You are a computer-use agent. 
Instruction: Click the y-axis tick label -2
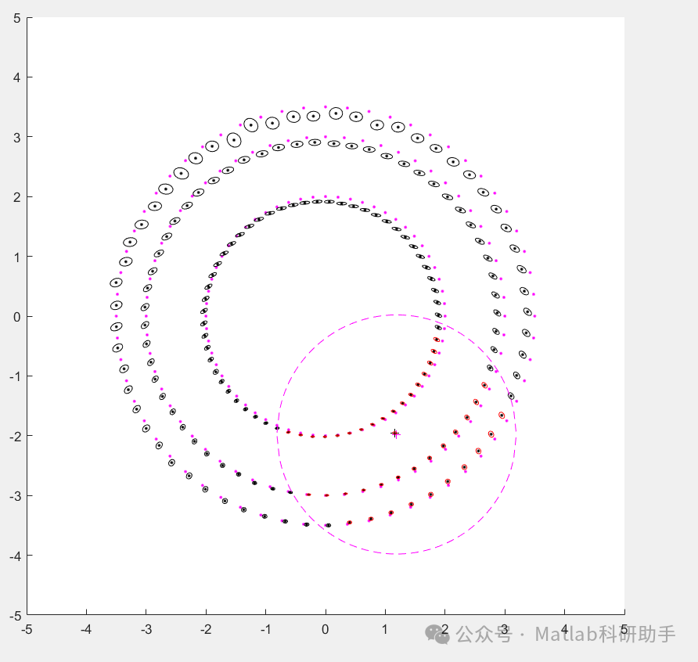[15, 437]
